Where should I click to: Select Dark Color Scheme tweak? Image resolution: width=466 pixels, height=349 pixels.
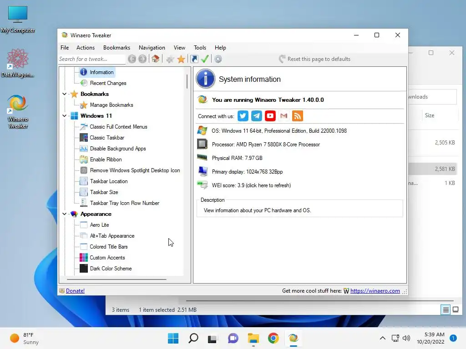[111, 269]
